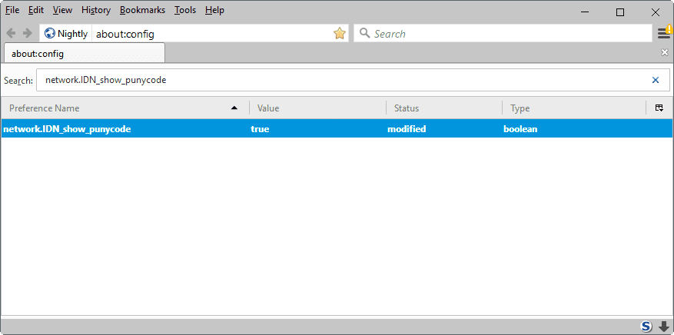The image size is (674, 335).
Task: Select network.IDN_show_punycode preference name
Action: pos(67,129)
